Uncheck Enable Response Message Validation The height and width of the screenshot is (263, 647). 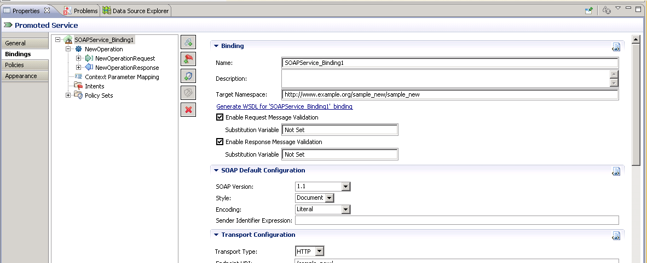click(220, 142)
